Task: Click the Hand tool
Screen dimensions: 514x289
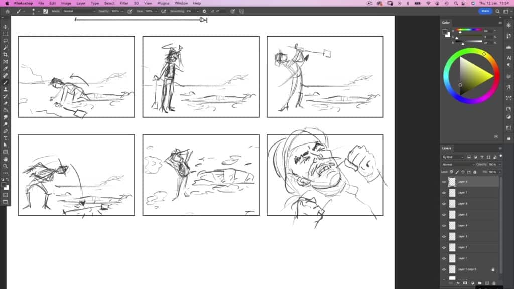Action: 6,159
